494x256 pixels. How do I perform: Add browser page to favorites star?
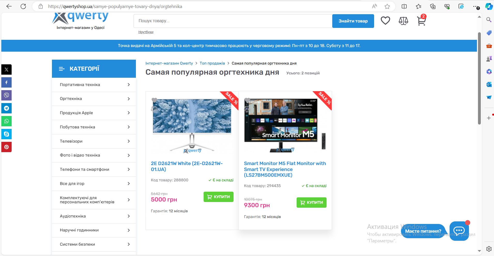pyautogui.click(x=387, y=6)
